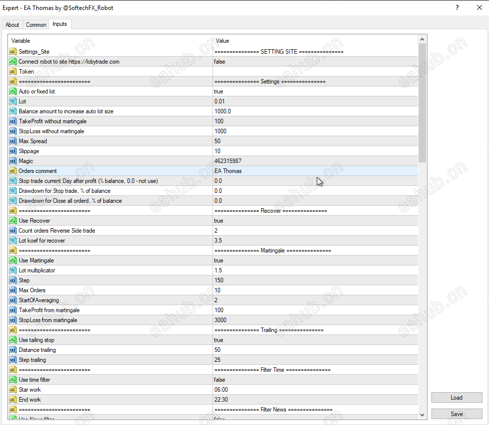Viewport: 489px width, 425px height.
Task: Open the Auto or fixed lot value dropdown
Action: pyautogui.click(x=315, y=91)
